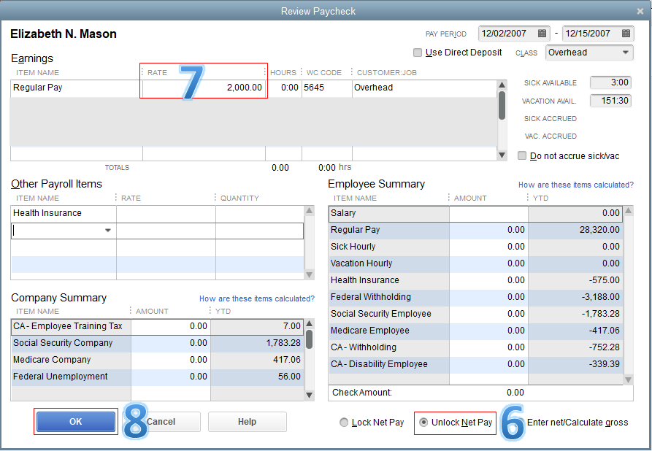The height and width of the screenshot is (451, 652).
Task: Select Regular Pay earnings item name
Action: 77,88
